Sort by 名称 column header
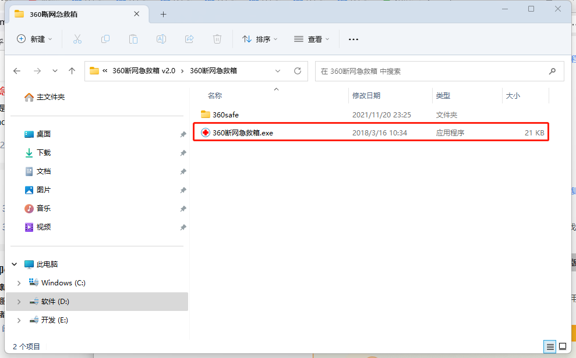The height and width of the screenshot is (358, 576). click(215, 96)
